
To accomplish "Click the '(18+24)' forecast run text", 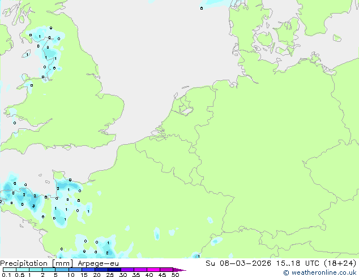I will coord(340,263).
